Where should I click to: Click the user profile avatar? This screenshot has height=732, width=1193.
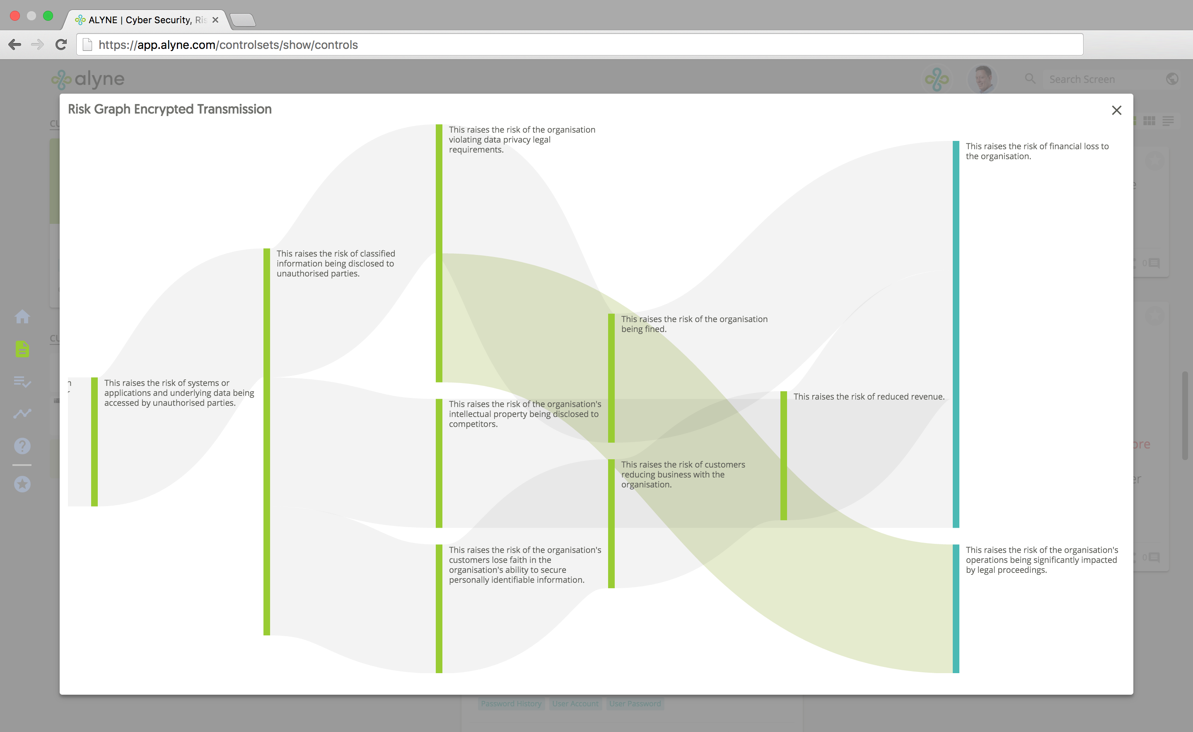coord(982,79)
